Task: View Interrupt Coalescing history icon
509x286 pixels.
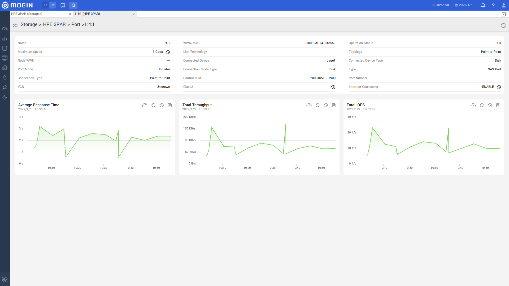Action: tap(499, 87)
